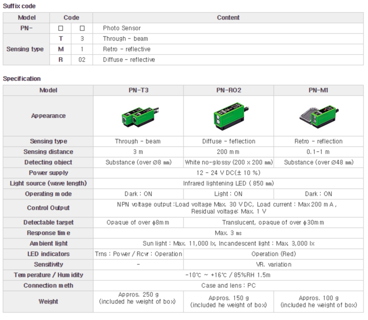Click the 'Ambient light' row label
Viewport: 368px width, 320px height.
point(48,243)
